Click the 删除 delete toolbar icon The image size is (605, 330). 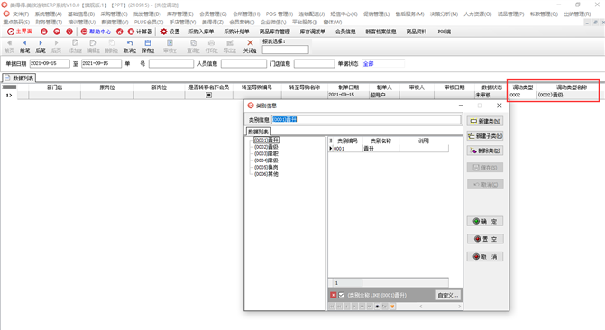pos(111,46)
